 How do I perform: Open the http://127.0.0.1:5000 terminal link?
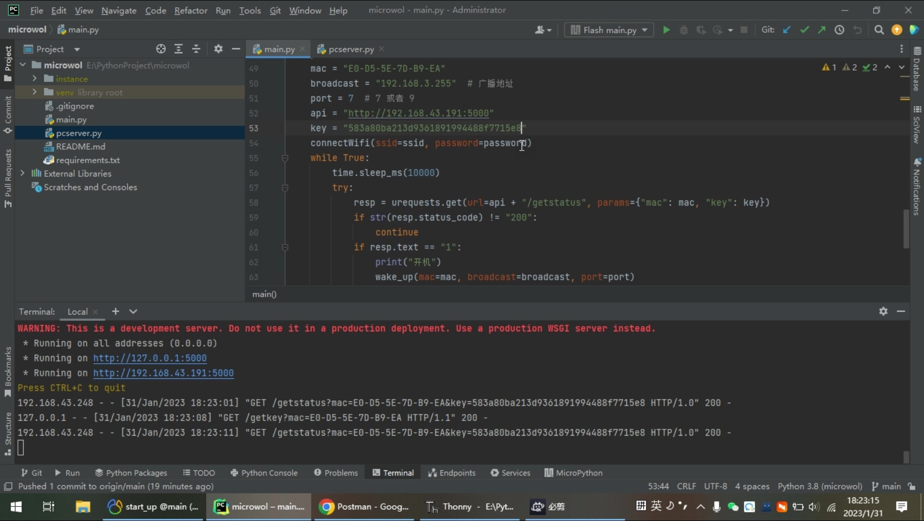coord(149,358)
